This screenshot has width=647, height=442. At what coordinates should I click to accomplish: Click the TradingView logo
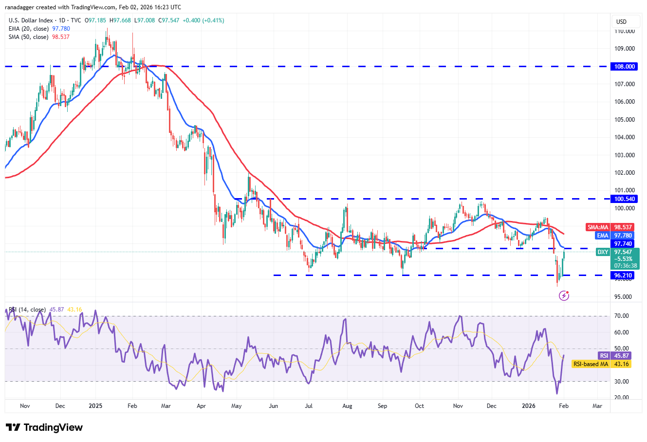pyautogui.click(x=43, y=427)
